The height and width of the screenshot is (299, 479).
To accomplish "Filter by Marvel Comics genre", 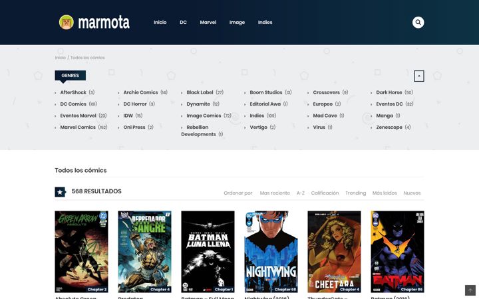I will tap(78, 127).
